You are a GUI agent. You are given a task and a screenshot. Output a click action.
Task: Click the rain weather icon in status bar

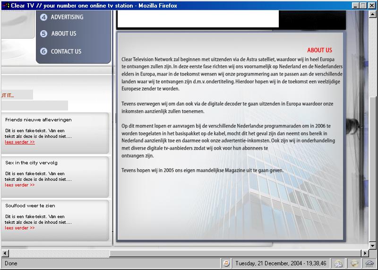click(369, 263)
